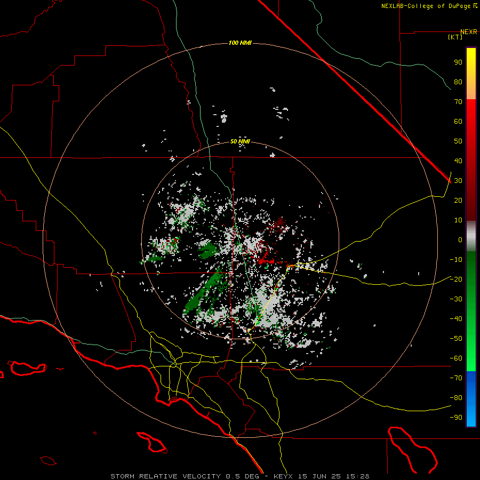Click the 30 value on velocity scale
Viewport: 480px width, 480px height.
pos(458,181)
